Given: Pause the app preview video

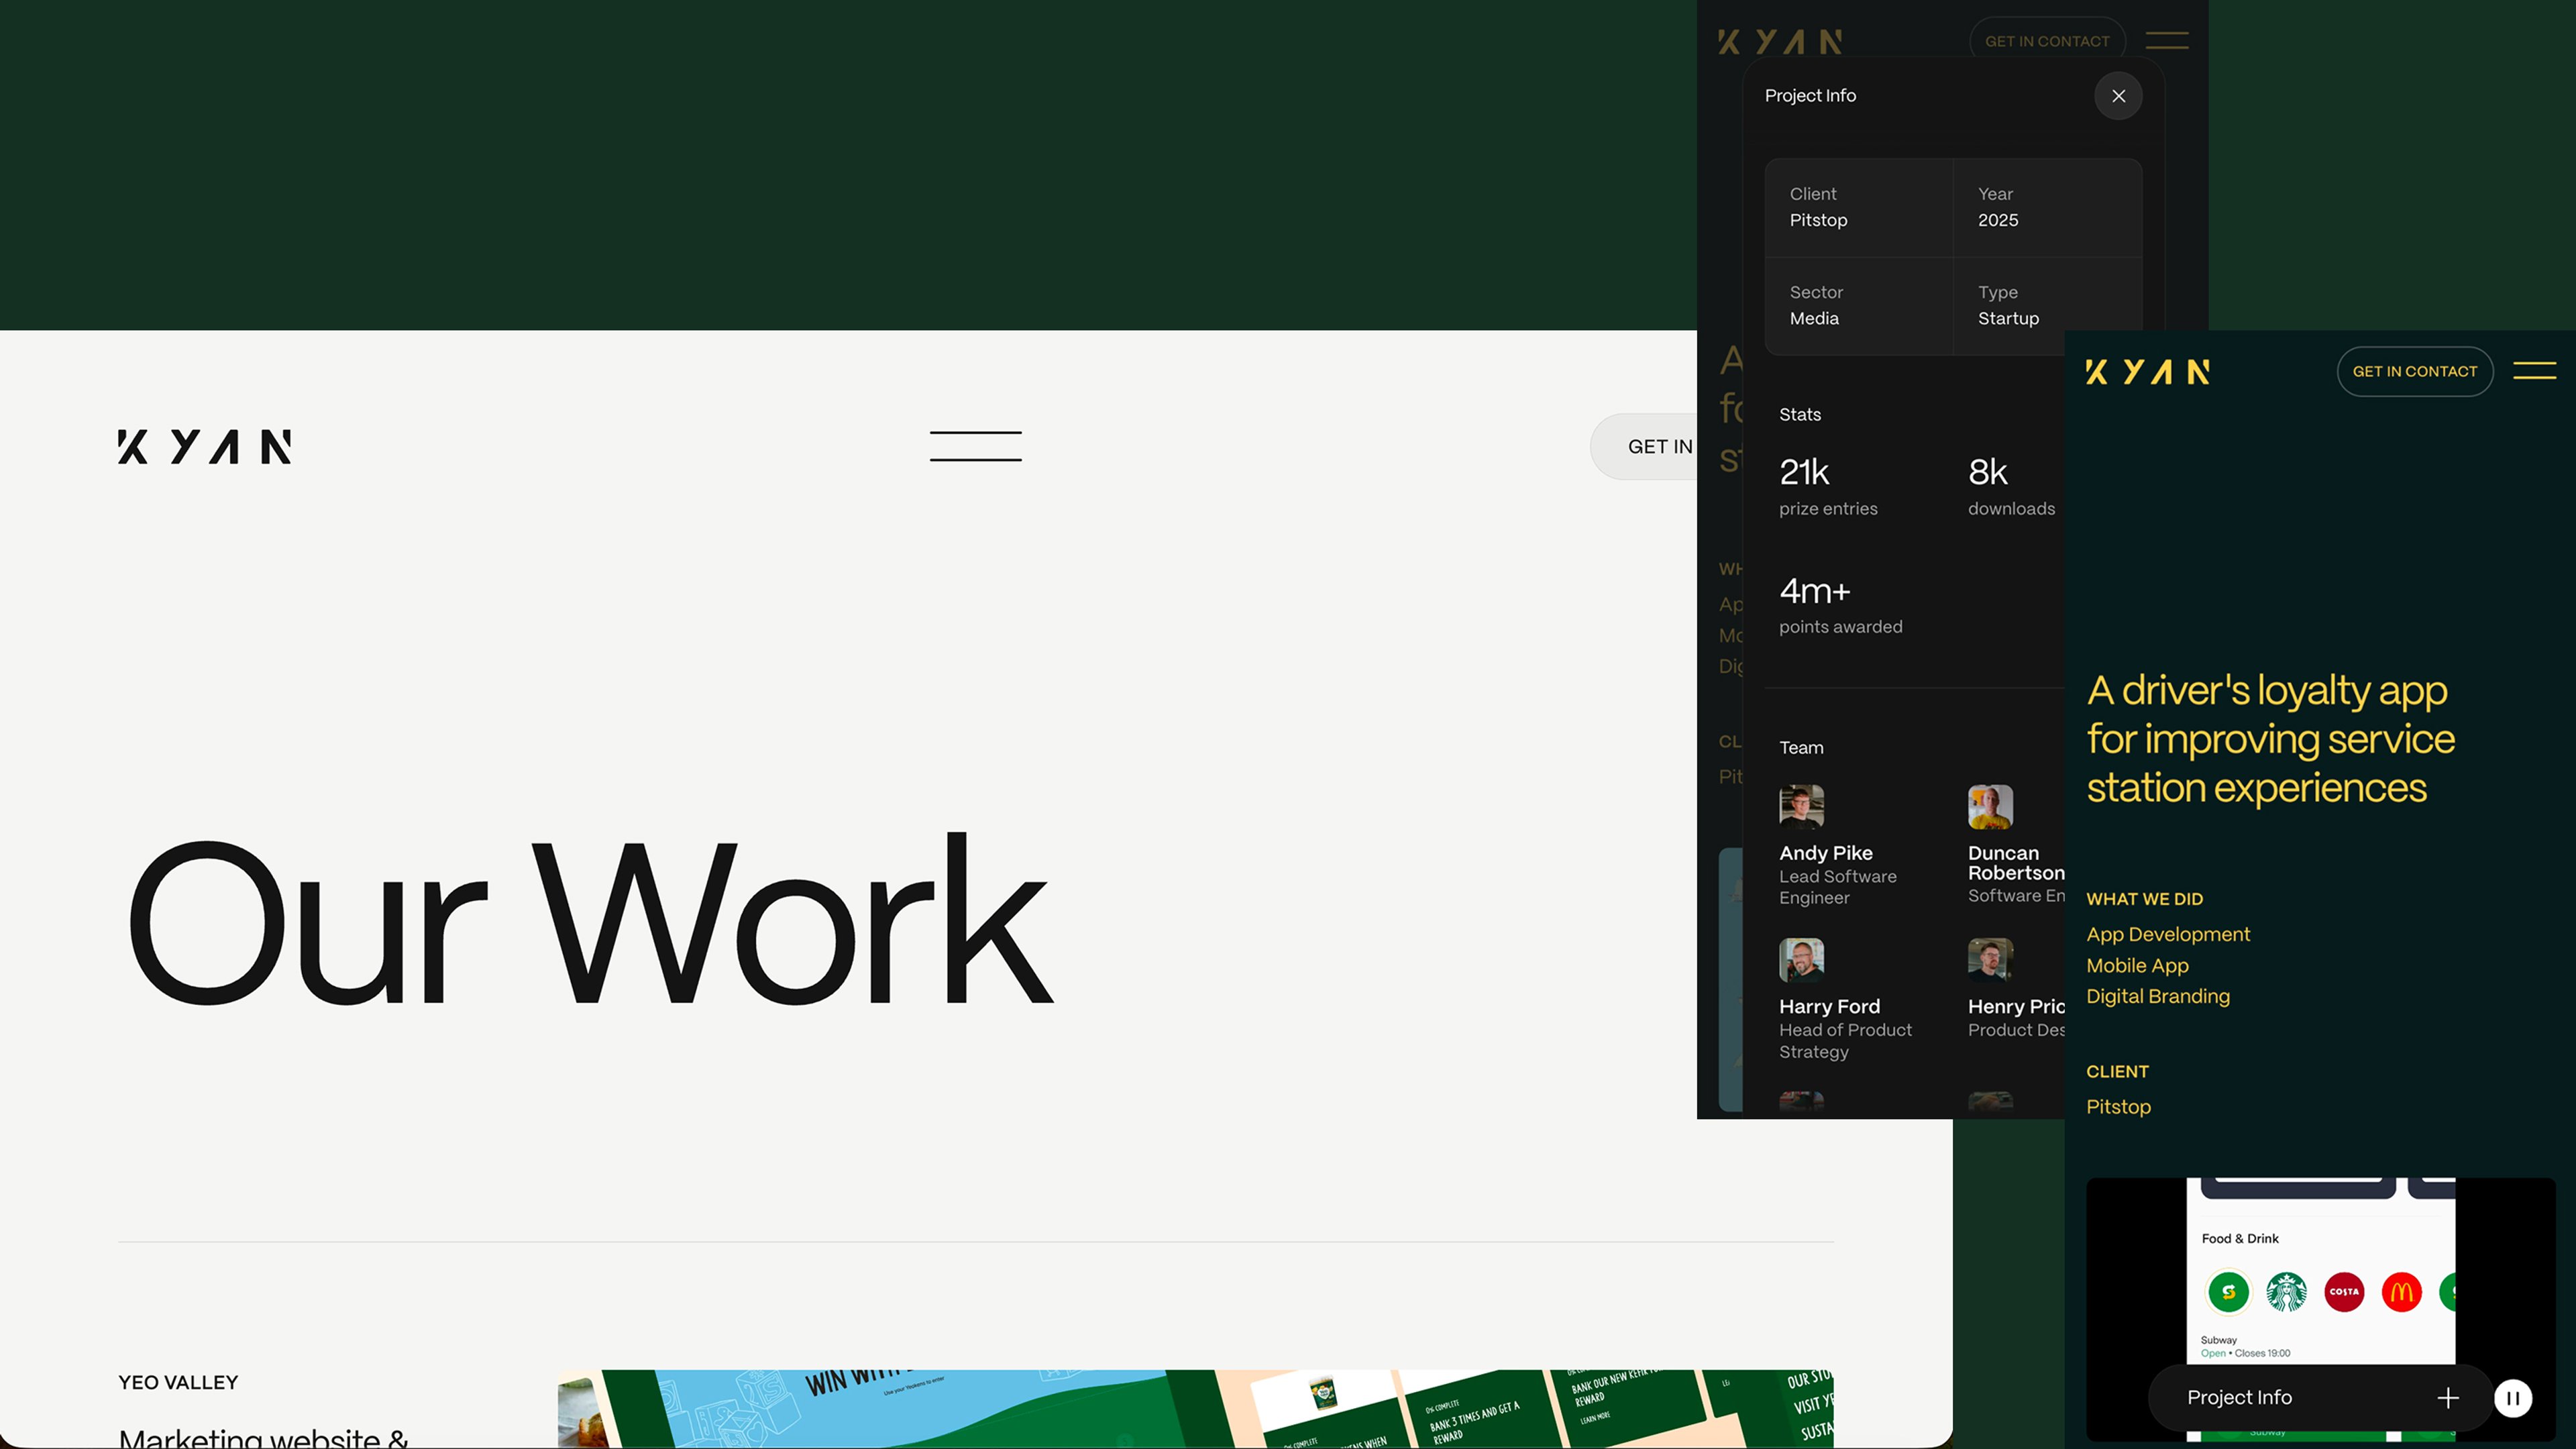Looking at the screenshot, I should (2512, 1398).
